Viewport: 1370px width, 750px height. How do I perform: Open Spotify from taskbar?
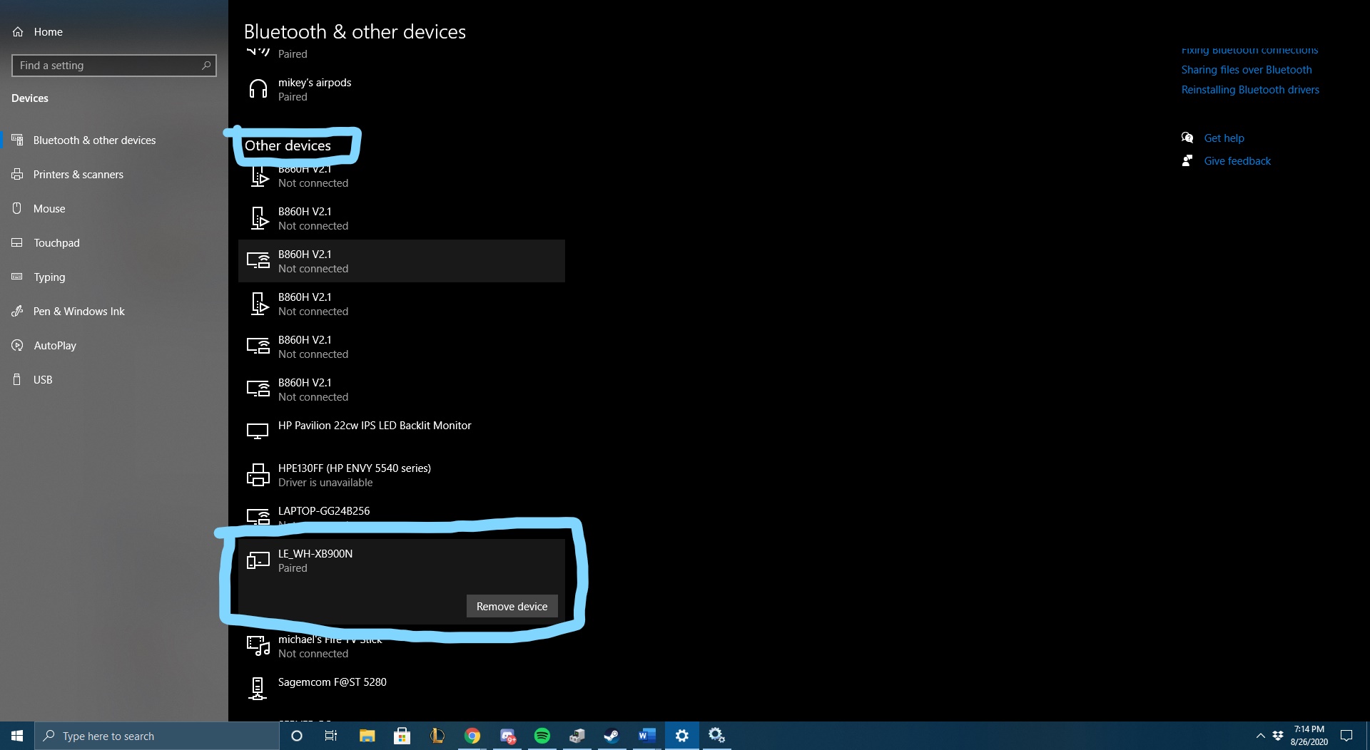(542, 736)
